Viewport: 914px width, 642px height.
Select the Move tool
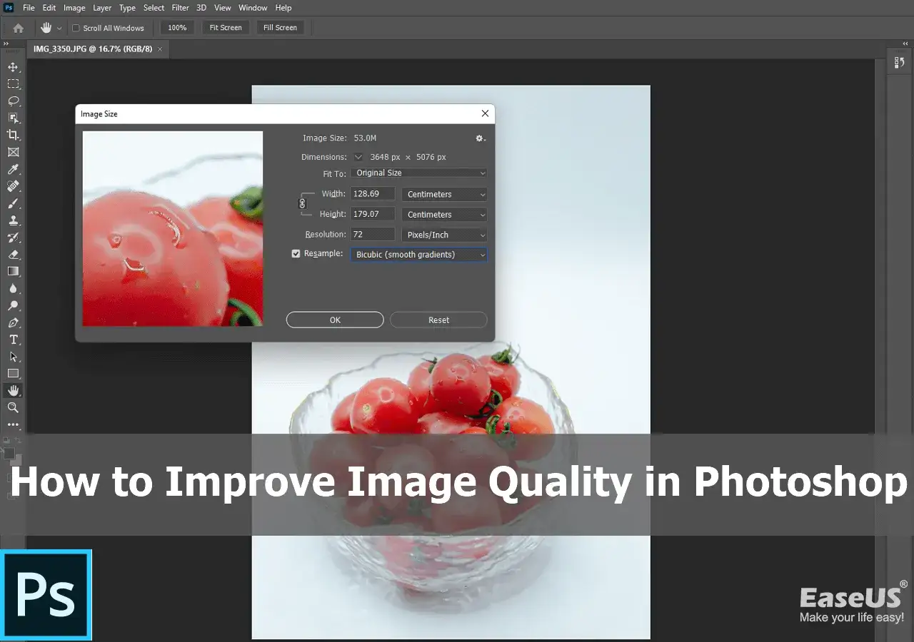pyautogui.click(x=13, y=67)
